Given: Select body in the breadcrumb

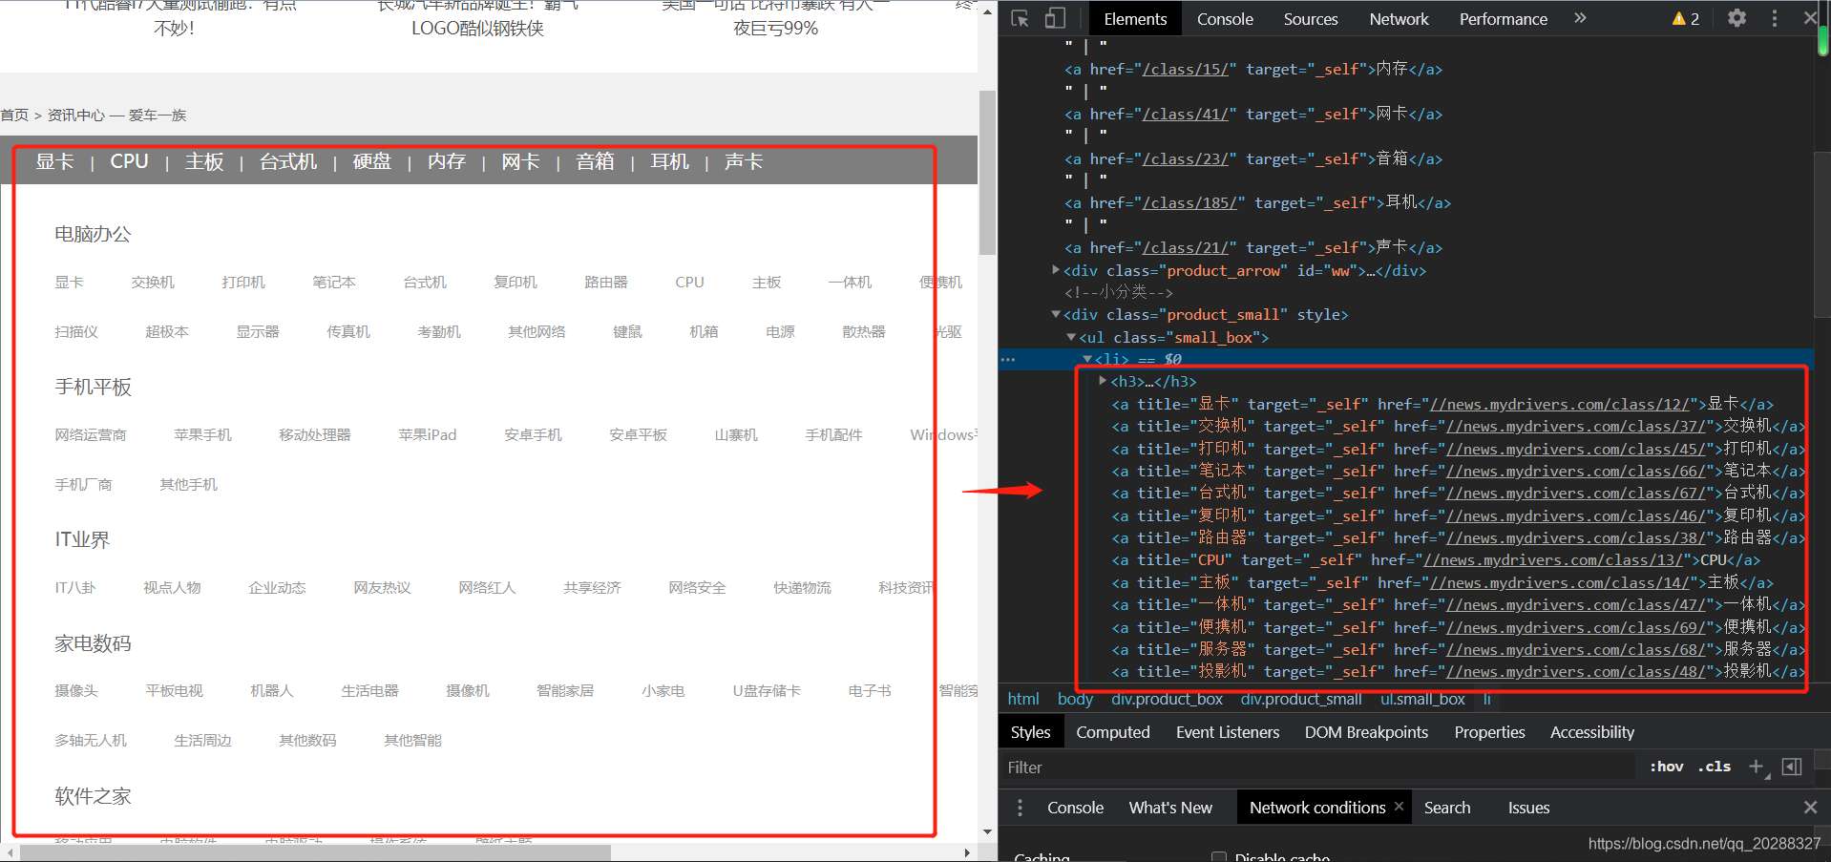Looking at the screenshot, I should (1075, 699).
